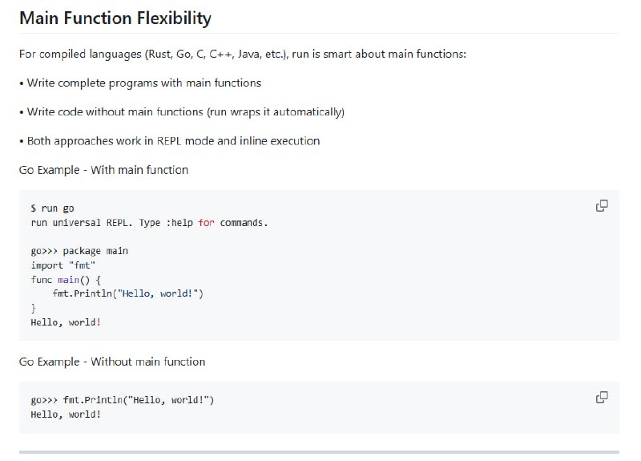
Task: Click 'Hello, world!' output in the first block
Action: coord(67,321)
